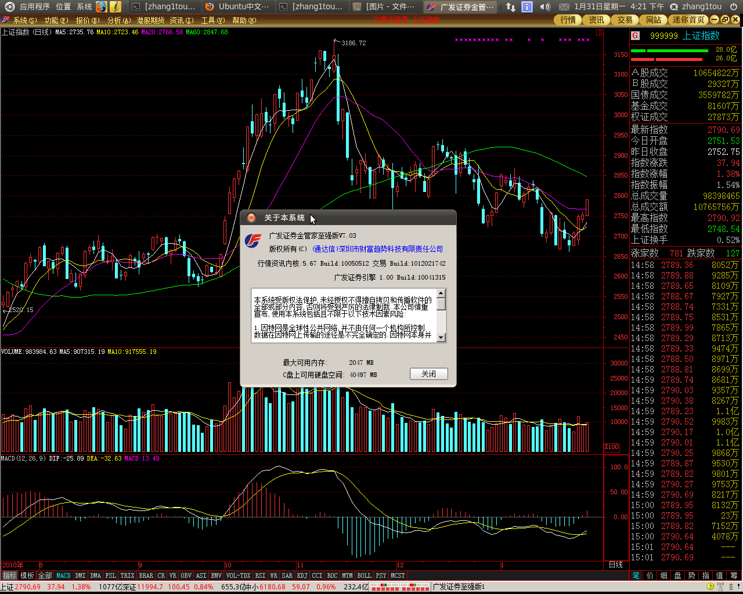Image resolution: width=743 pixels, height=594 pixels.
Task: Click the 日线 period label under chart
Action: coord(615,565)
